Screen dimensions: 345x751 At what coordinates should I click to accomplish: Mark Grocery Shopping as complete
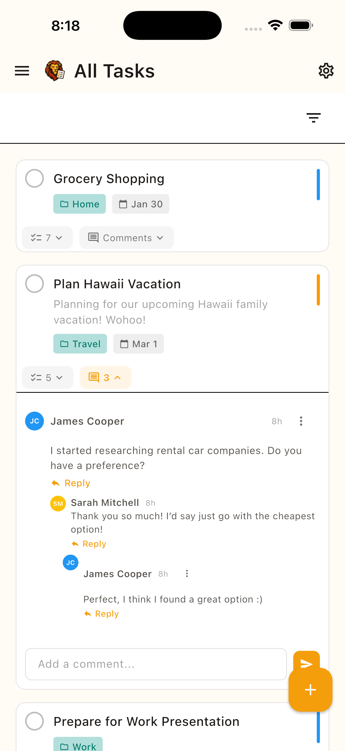[x=34, y=179]
